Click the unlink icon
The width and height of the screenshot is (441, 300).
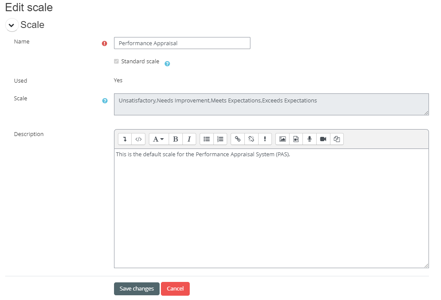[x=251, y=139]
